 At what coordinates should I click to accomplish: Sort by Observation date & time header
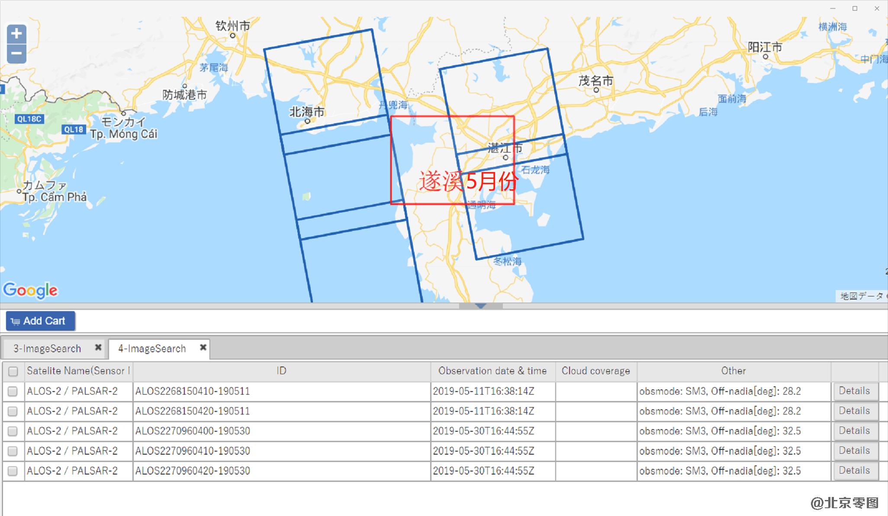[493, 371]
